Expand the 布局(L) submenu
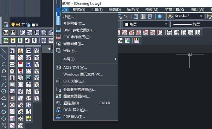This screenshot has height=129, width=212. coord(90,59)
